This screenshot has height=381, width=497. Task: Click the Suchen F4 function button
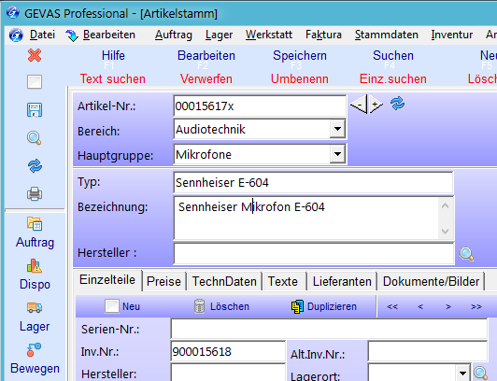(x=393, y=59)
